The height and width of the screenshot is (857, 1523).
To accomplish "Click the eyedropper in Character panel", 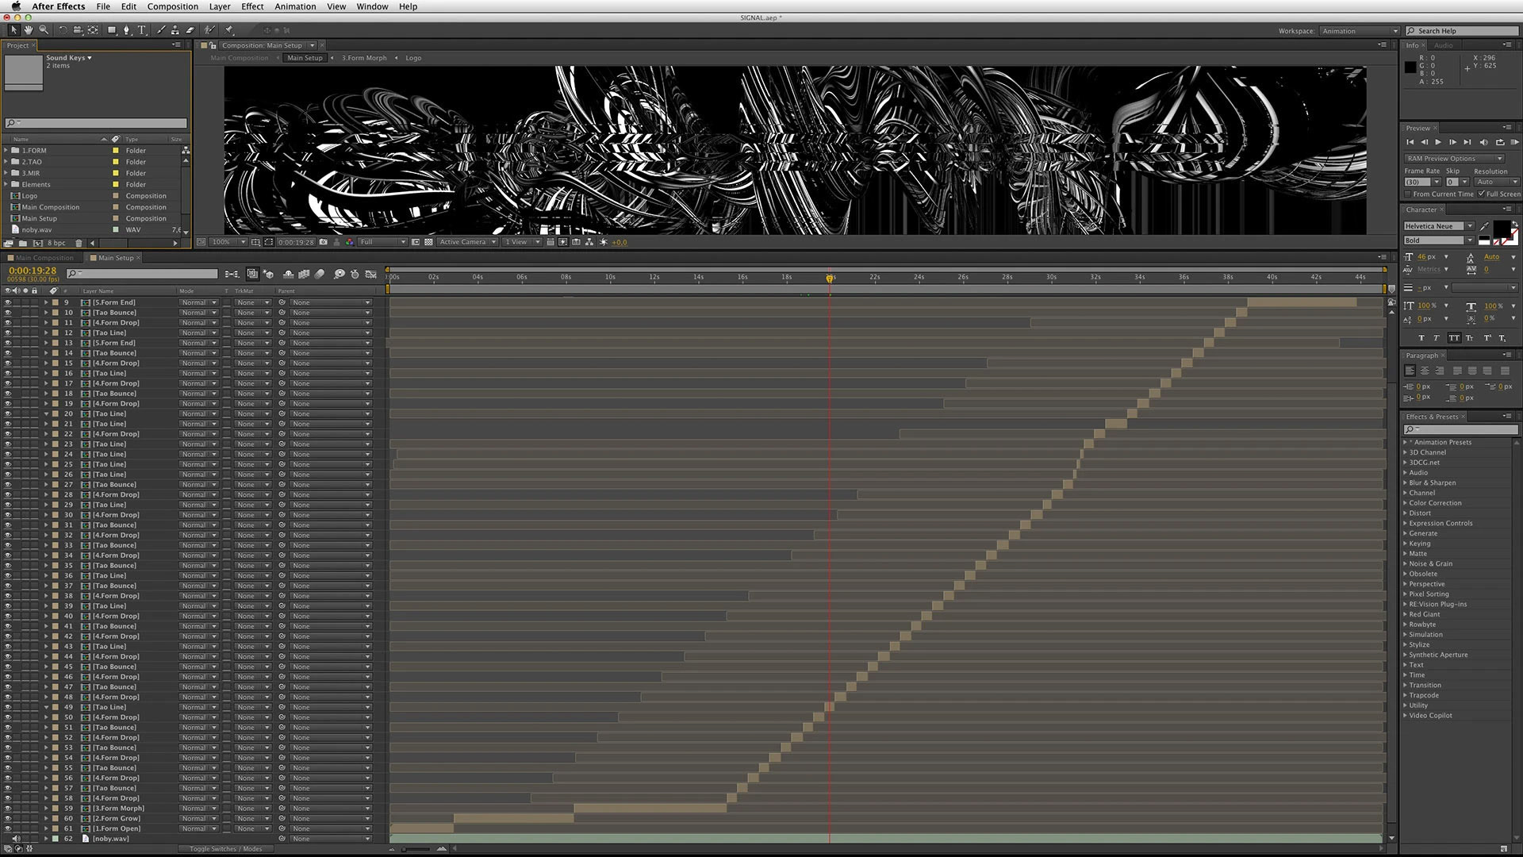I will pos(1484,226).
